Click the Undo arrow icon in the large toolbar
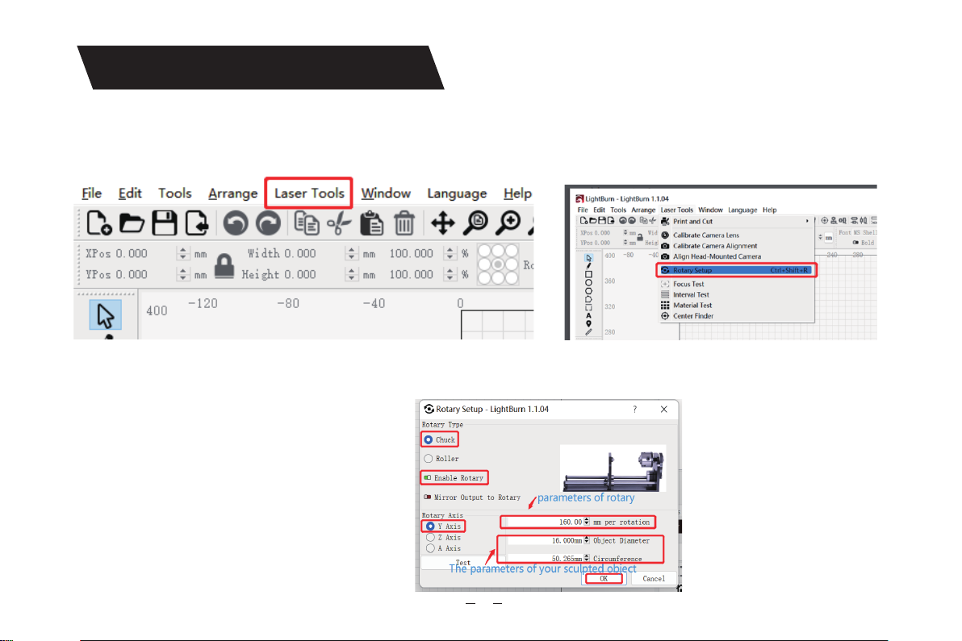This screenshot has width=962, height=641. click(x=236, y=223)
